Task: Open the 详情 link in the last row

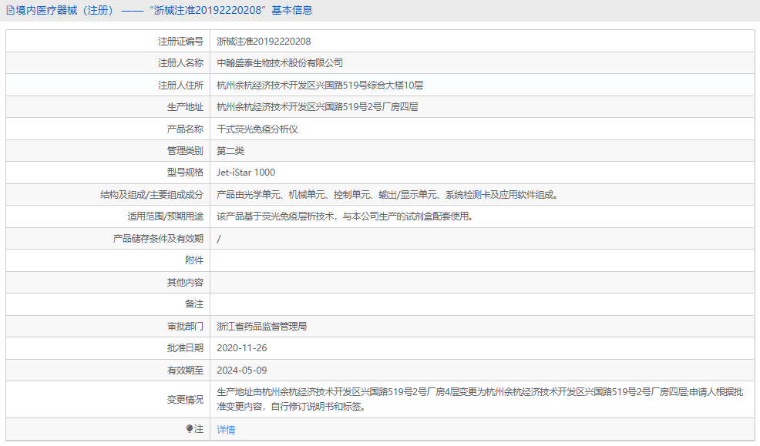Action: coord(226,430)
